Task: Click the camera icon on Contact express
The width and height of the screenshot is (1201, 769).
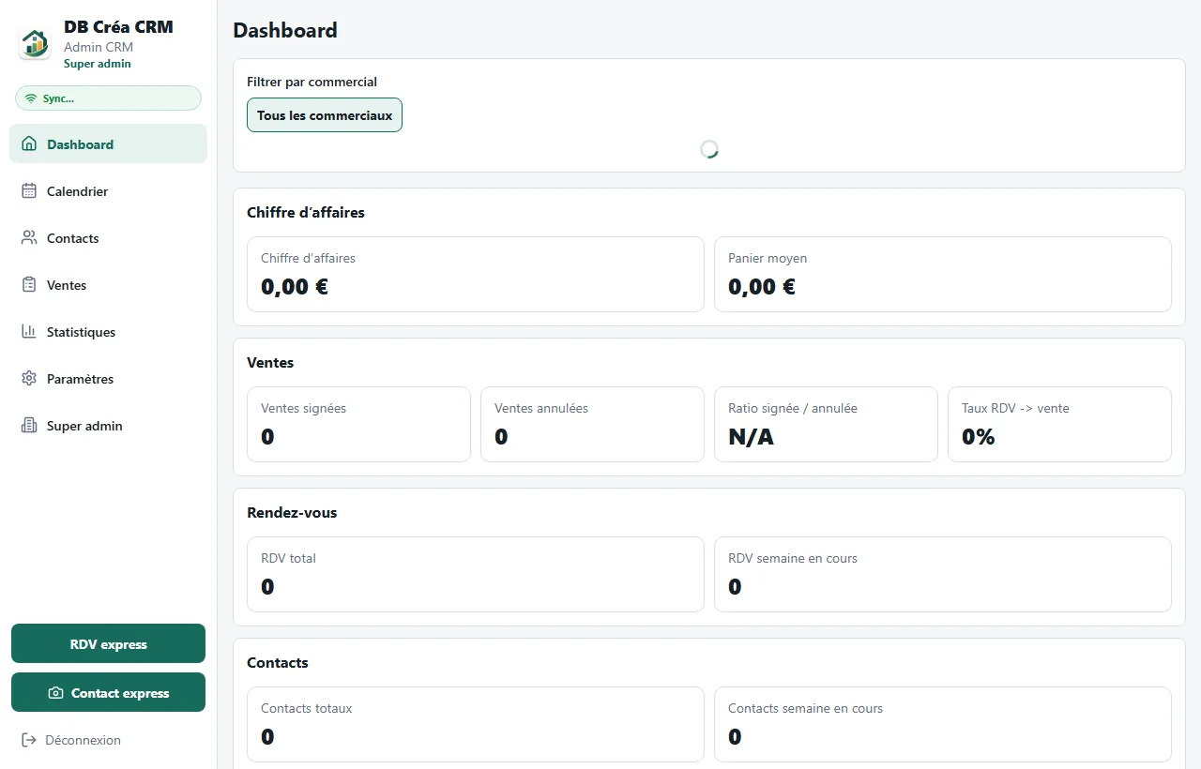Action: point(55,693)
